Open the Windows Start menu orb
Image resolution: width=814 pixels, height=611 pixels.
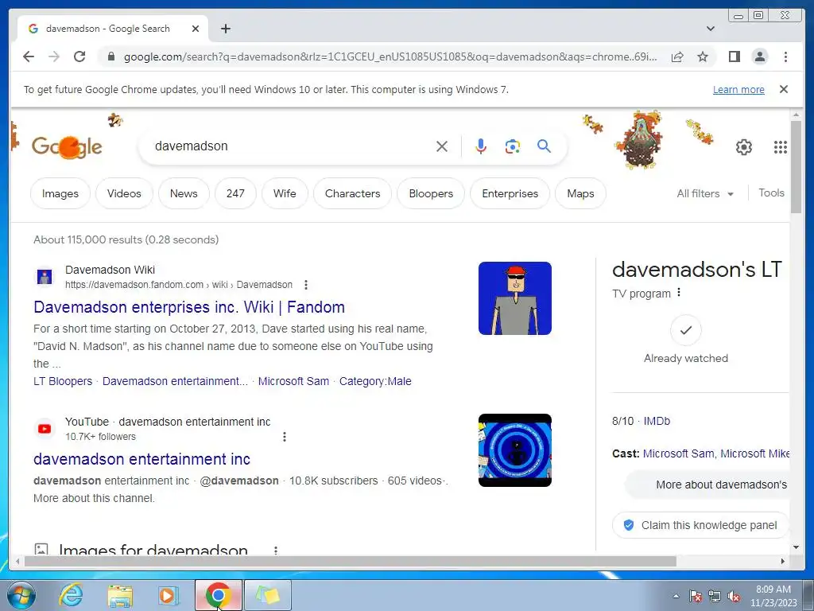[21, 595]
